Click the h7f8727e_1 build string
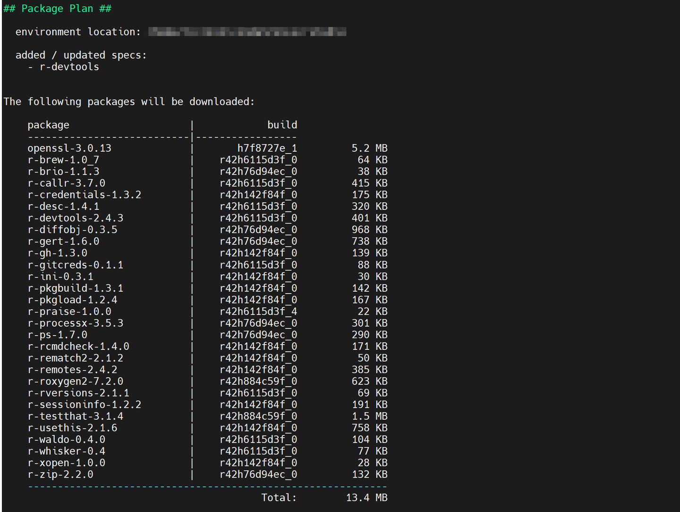The height and width of the screenshot is (512, 680). tap(267, 148)
